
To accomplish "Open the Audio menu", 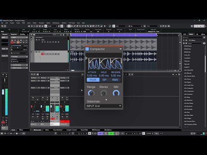I will pyautogui.click(x=18, y=23).
